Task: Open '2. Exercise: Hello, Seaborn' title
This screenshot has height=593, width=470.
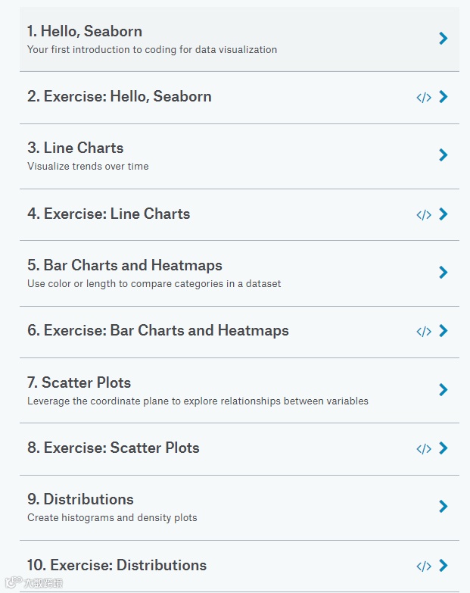Action: pyautogui.click(x=120, y=97)
